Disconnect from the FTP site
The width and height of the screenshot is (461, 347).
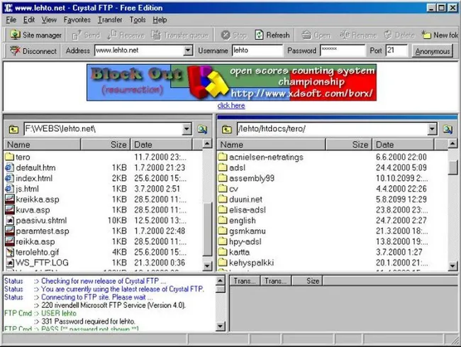click(x=33, y=51)
